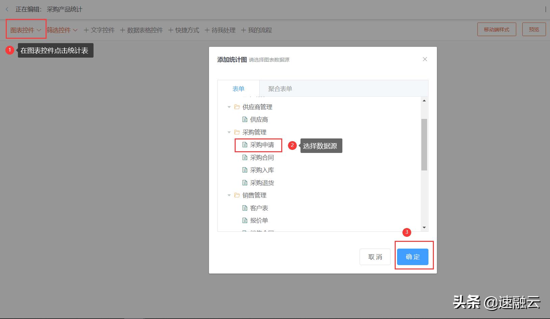
Task: Select the 客户表 form in the tree
Action: click(259, 208)
